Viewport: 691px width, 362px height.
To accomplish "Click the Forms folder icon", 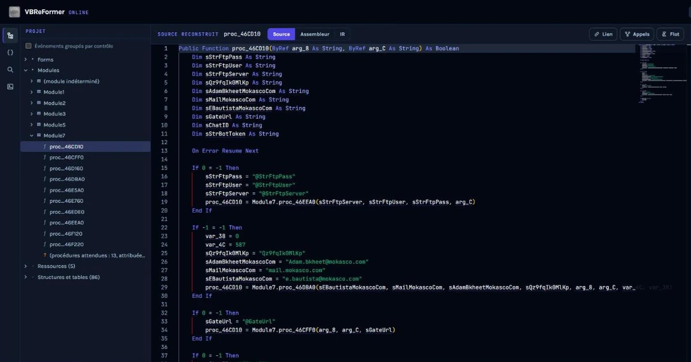I will click(33, 60).
